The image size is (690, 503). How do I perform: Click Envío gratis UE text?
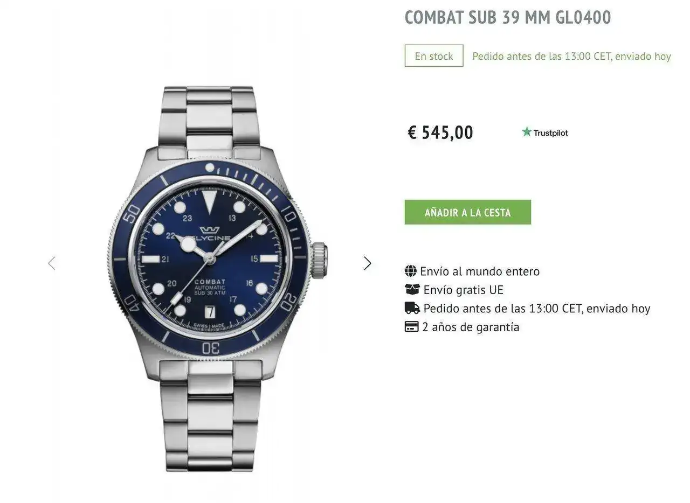pyautogui.click(x=463, y=290)
